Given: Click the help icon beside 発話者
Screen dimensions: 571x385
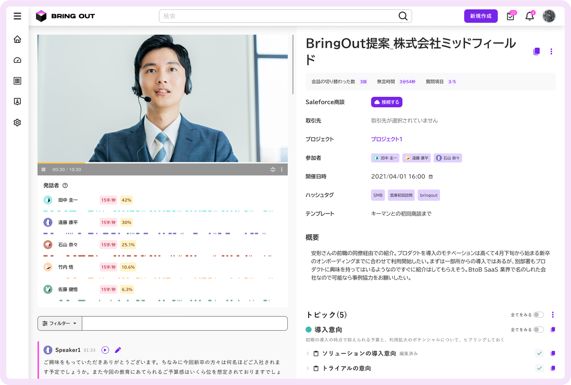Looking at the screenshot, I should pos(65,186).
